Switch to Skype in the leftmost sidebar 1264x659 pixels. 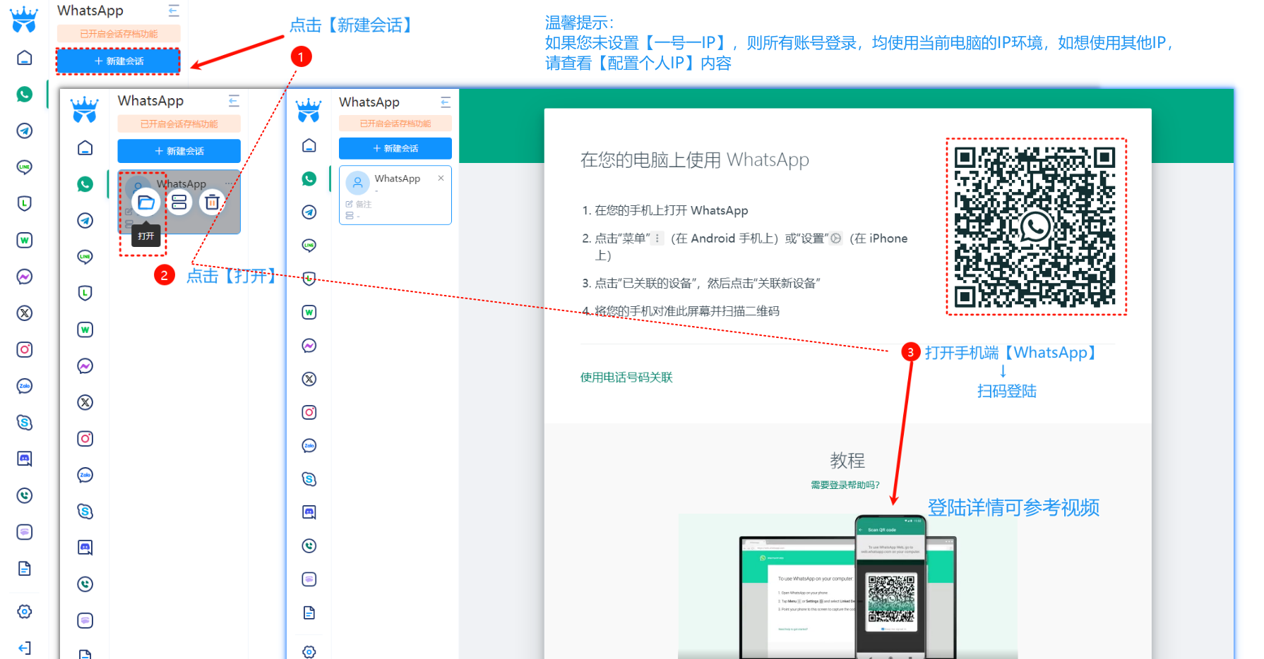[25, 423]
